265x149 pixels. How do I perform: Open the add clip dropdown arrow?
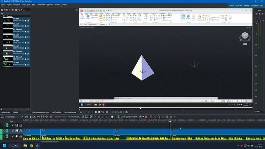tap(4, 10)
